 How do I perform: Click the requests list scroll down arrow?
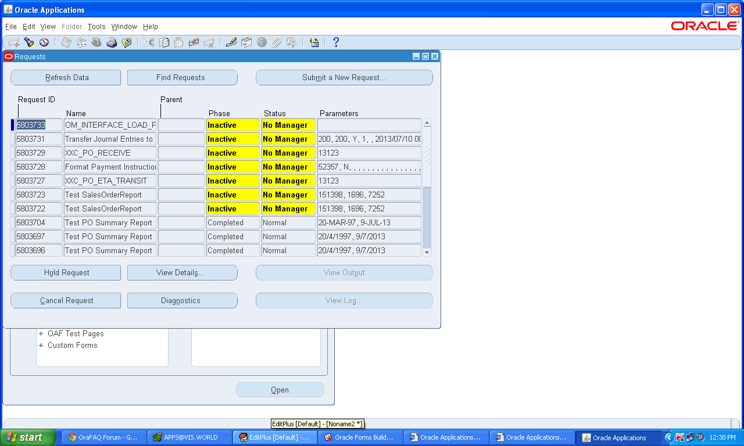pyautogui.click(x=427, y=252)
